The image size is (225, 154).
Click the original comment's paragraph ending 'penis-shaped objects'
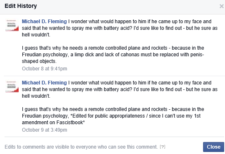coord(113,55)
